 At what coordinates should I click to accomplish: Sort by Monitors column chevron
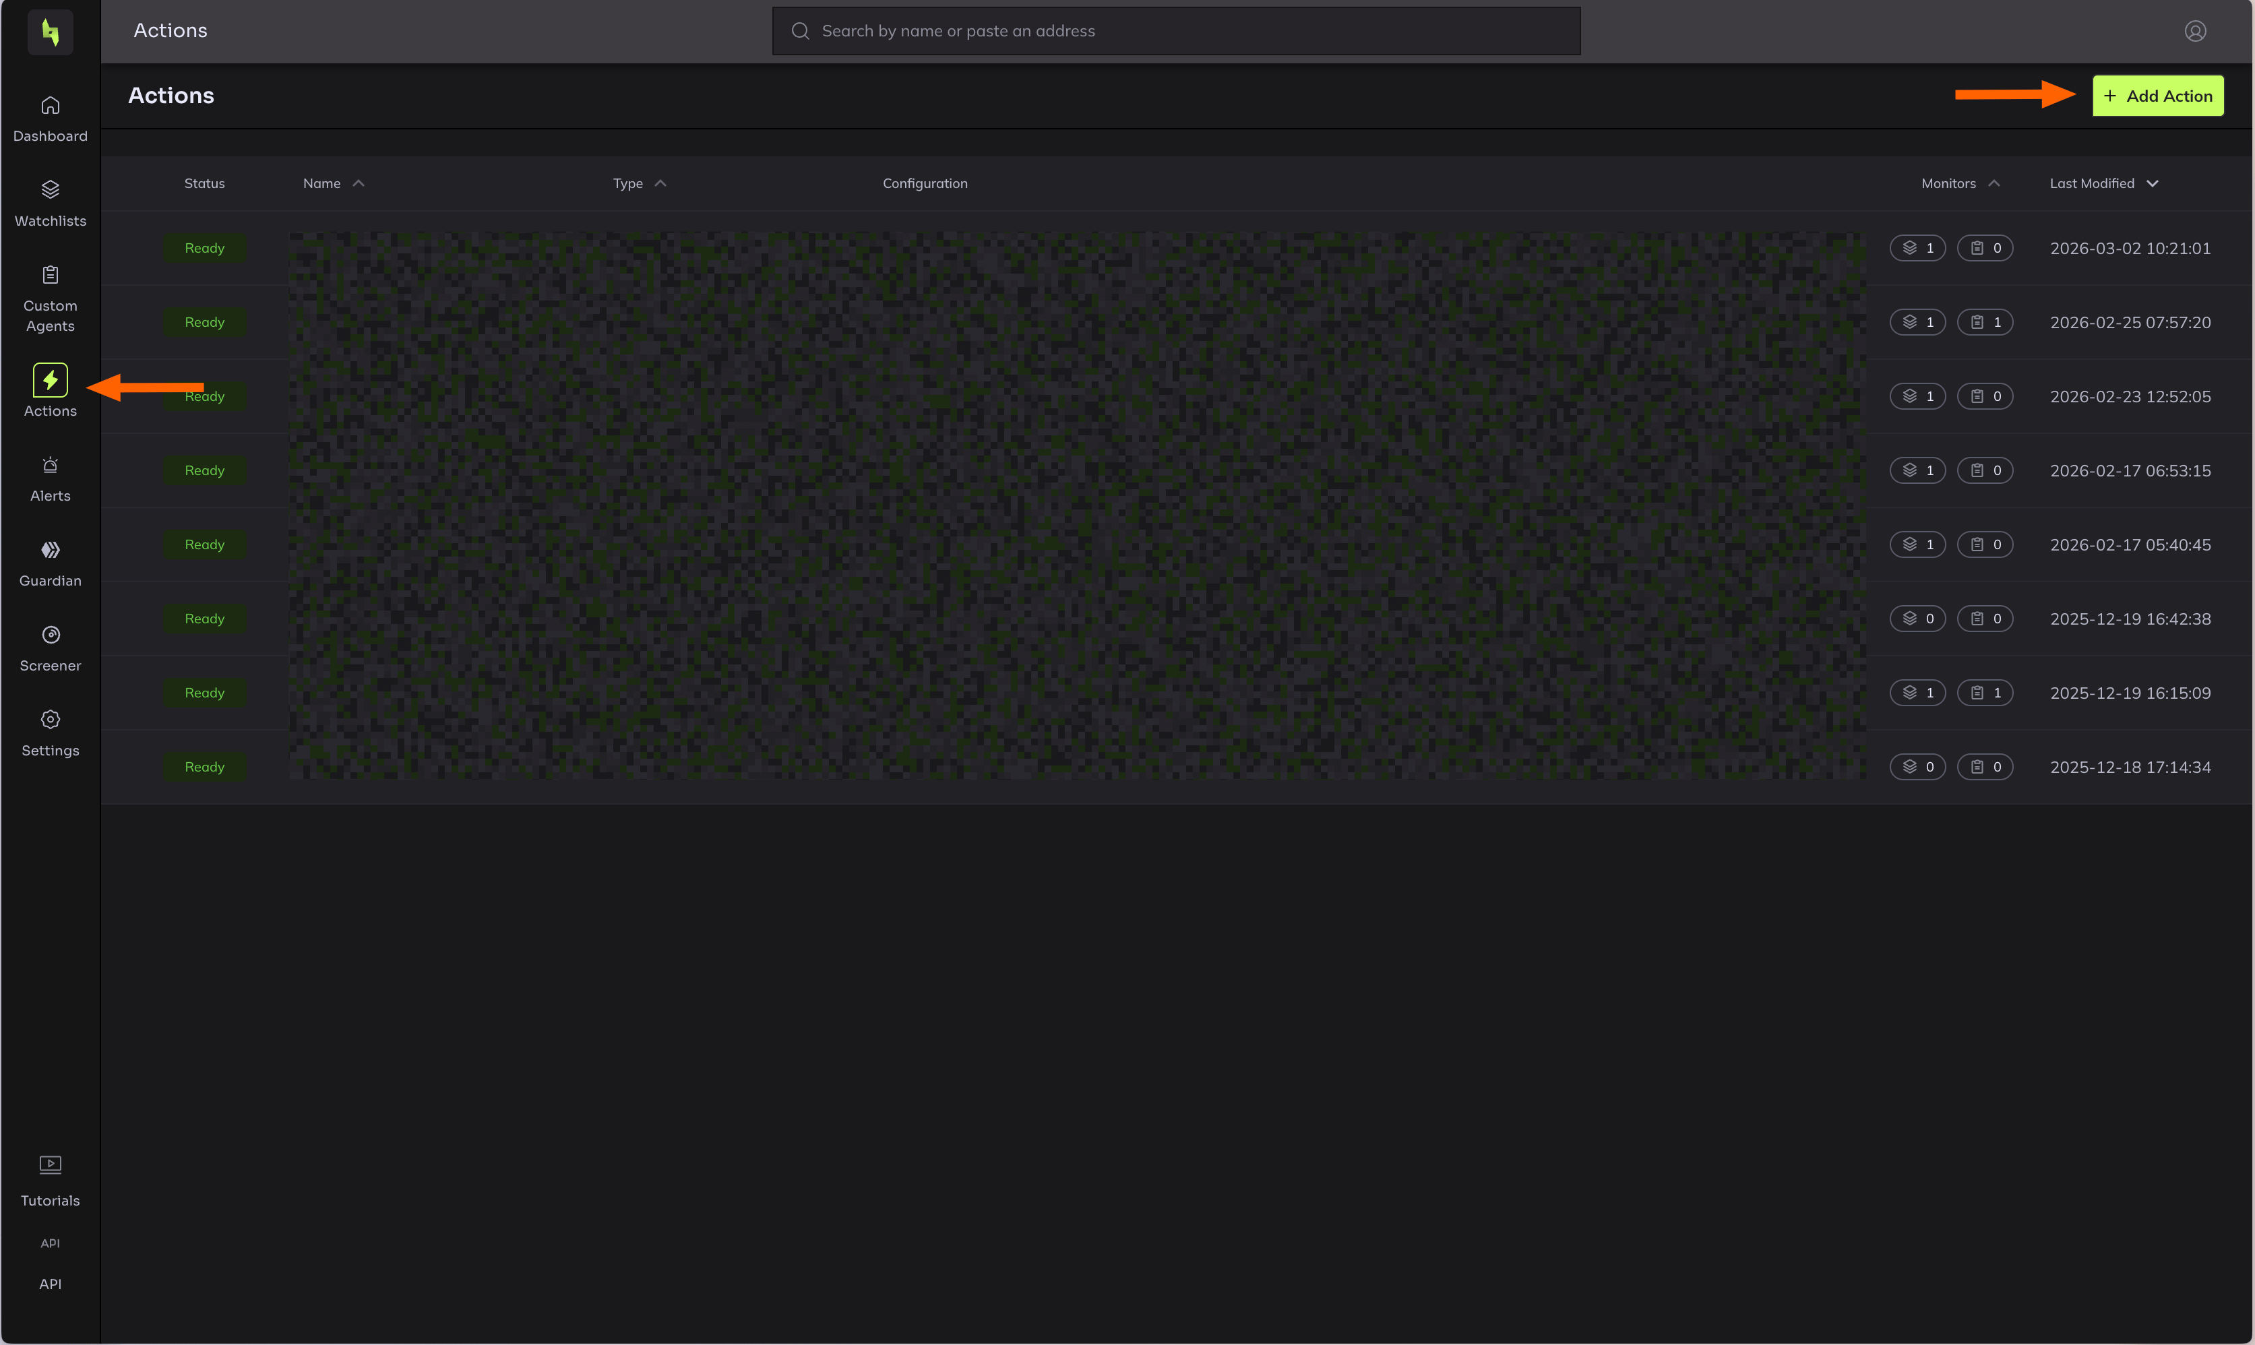pyautogui.click(x=1994, y=183)
